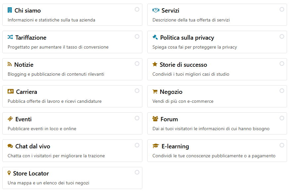292x191 pixels.
Task: Click the ID card icon beside Carriera
Action: (11, 92)
